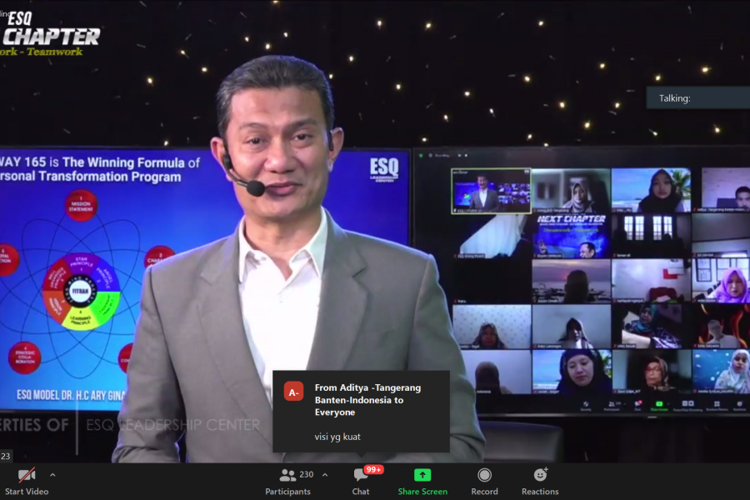
Task: Start recording with the Record button
Action: coord(484,480)
